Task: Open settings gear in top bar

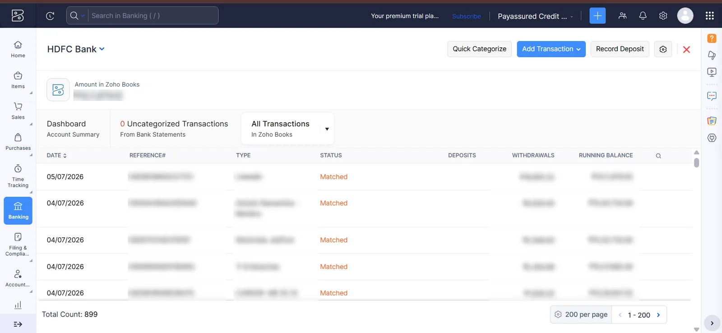Action: coord(663,16)
